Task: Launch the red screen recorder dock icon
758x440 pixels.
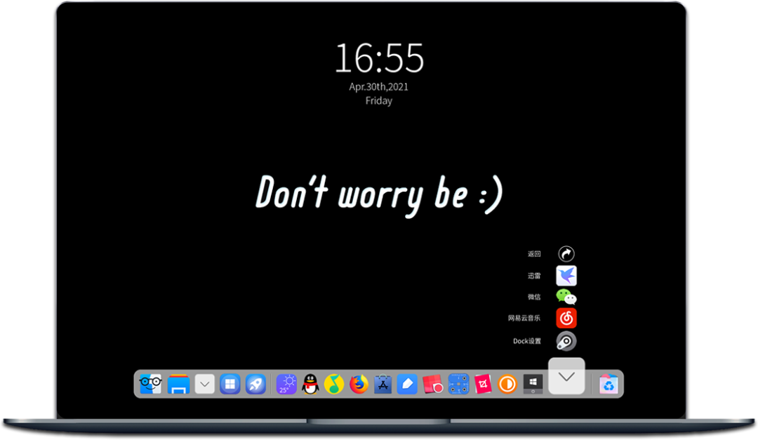Action: [432, 384]
